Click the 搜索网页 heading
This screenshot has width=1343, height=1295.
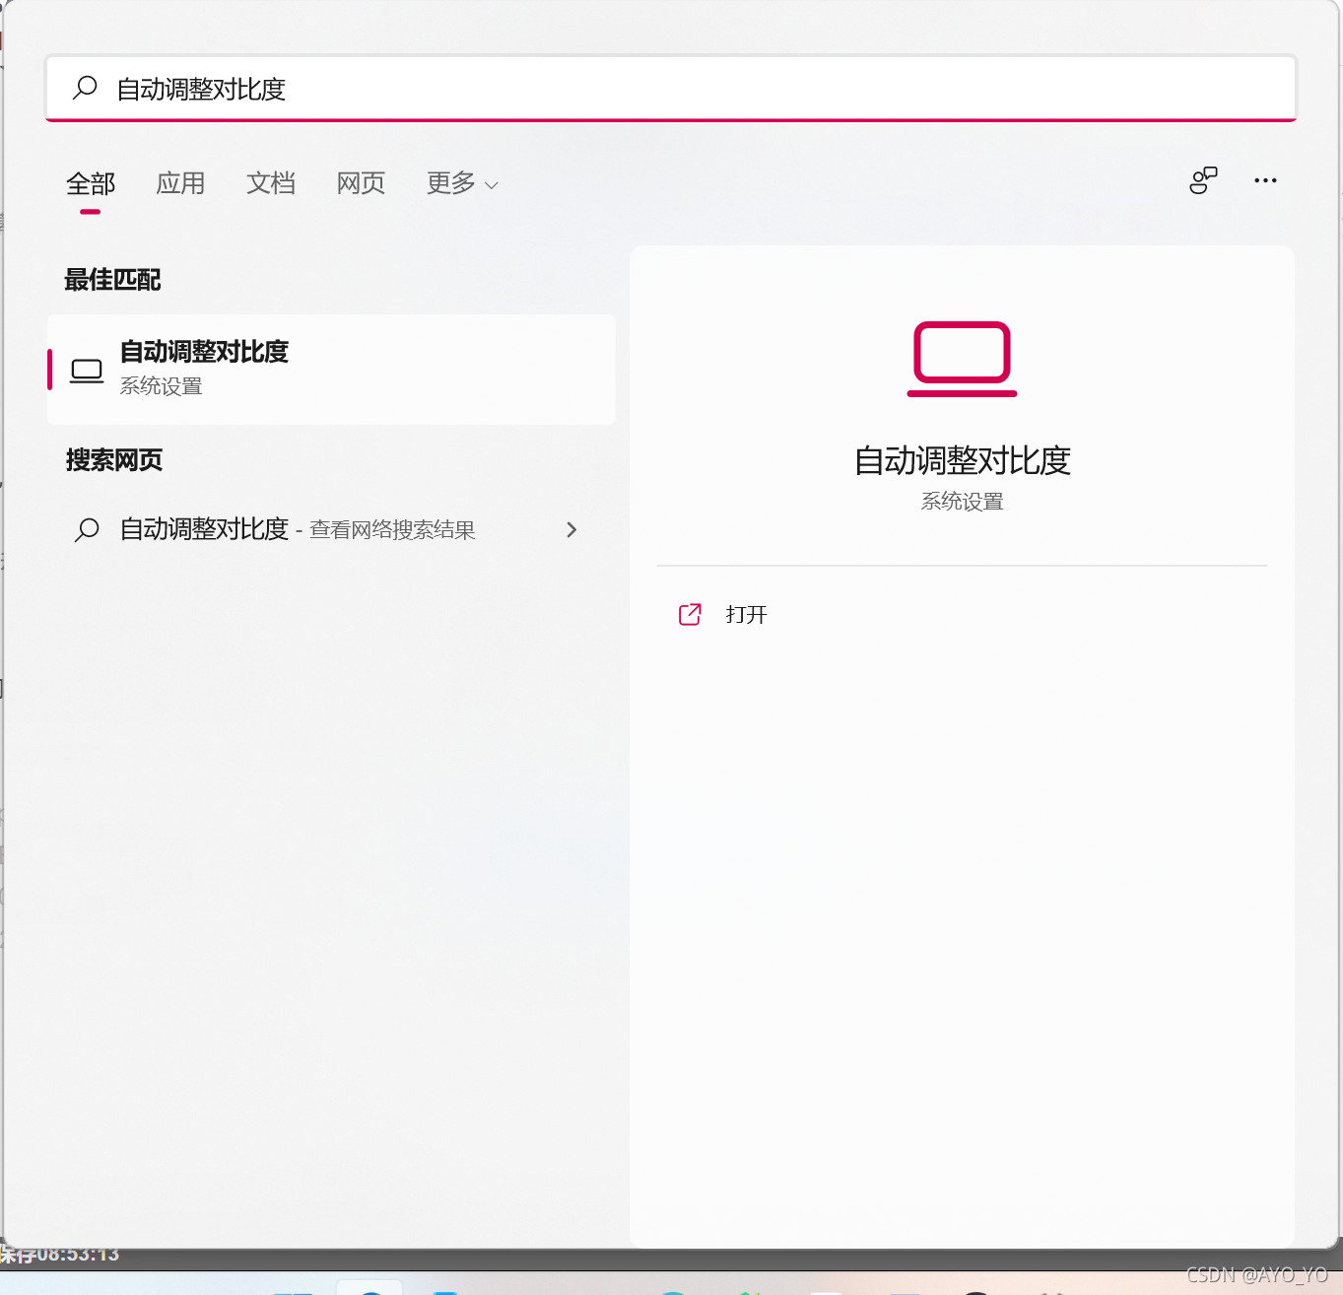pyautogui.click(x=113, y=460)
